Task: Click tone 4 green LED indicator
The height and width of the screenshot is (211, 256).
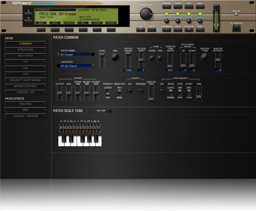Action: pyautogui.click(x=200, y=14)
